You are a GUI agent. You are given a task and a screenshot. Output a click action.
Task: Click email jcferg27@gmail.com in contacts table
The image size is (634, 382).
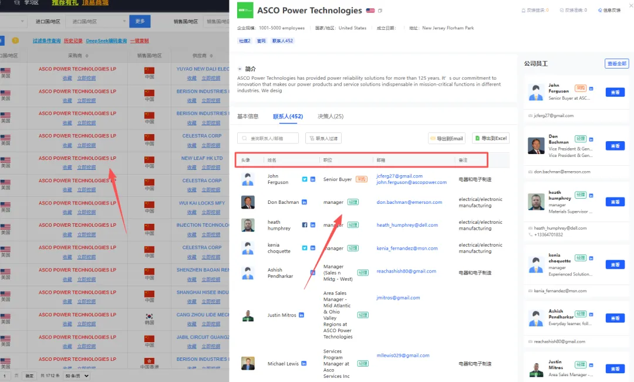400,176
